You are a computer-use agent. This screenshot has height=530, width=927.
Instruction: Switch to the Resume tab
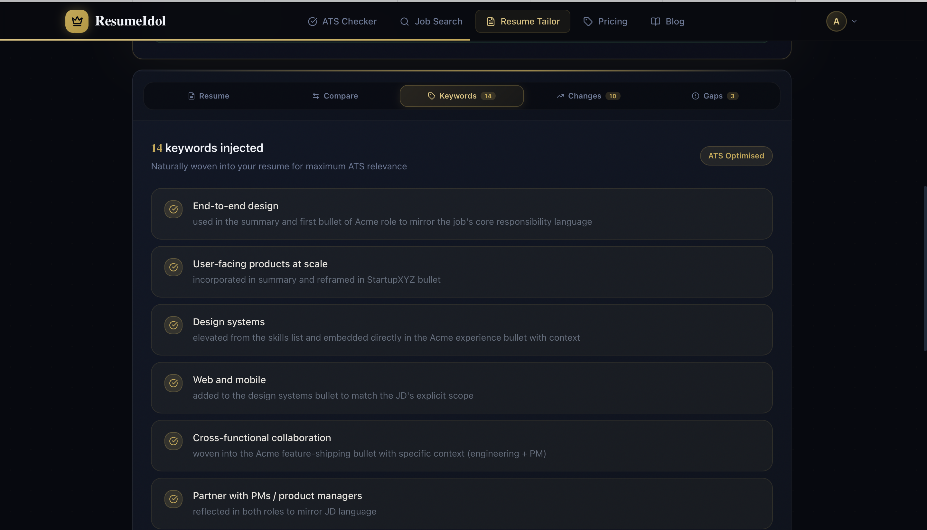pyautogui.click(x=209, y=96)
